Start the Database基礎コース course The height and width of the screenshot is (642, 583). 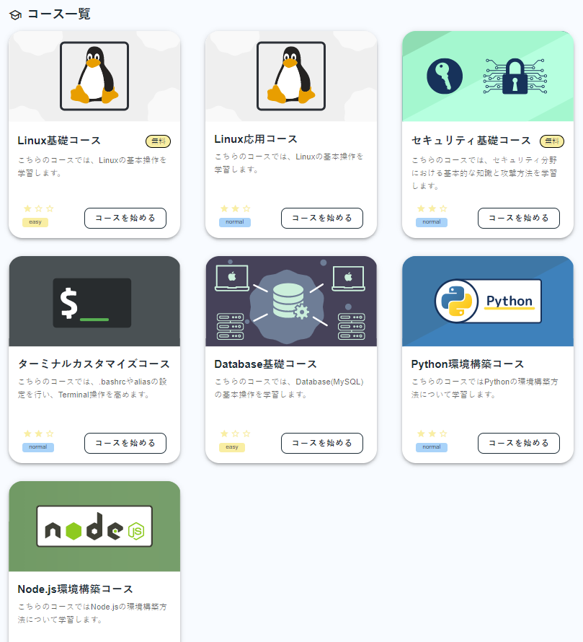pyautogui.click(x=322, y=443)
